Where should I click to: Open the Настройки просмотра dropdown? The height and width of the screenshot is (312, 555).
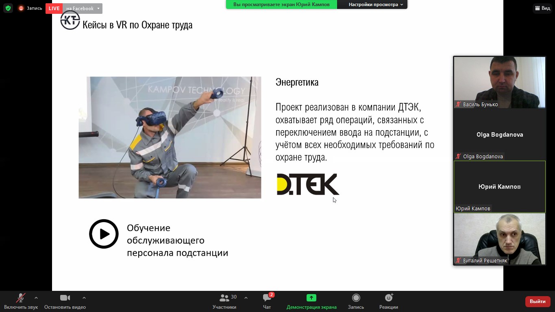click(x=376, y=4)
